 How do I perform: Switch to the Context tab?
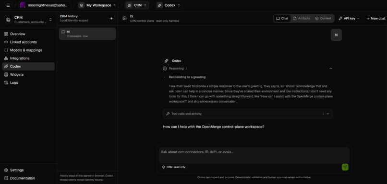coord(323,18)
